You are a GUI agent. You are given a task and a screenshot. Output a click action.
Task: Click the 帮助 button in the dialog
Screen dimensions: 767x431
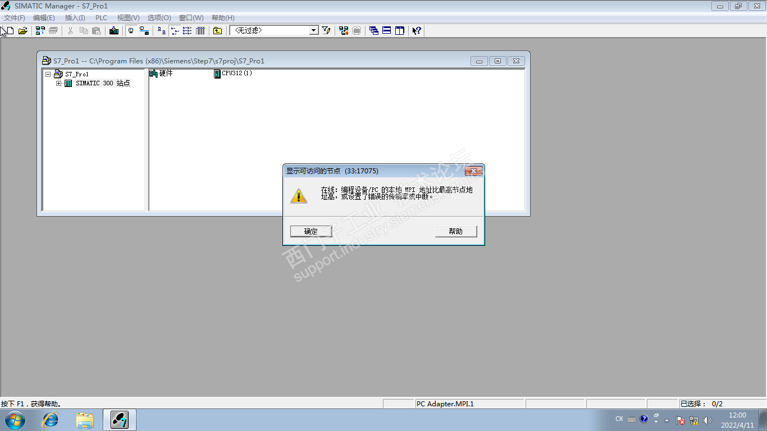456,231
